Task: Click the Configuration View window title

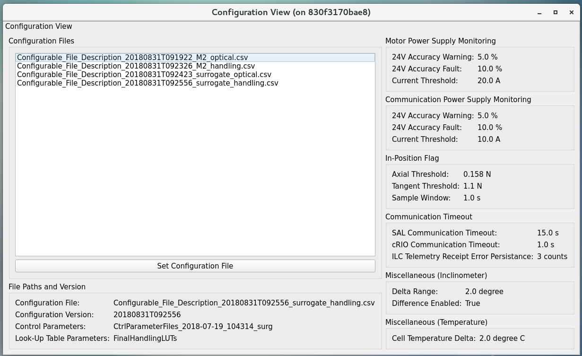Action: [x=291, y=12]
